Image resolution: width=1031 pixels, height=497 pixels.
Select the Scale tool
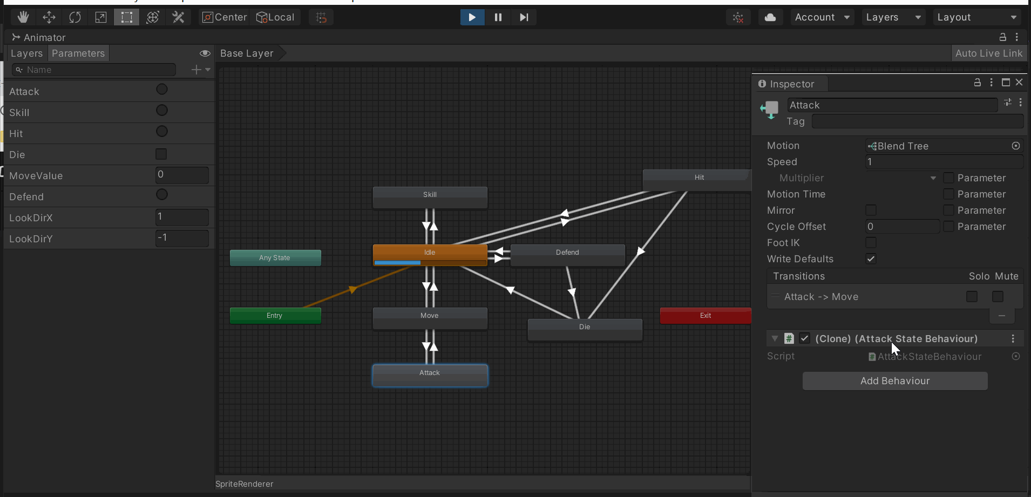(101, 17)
